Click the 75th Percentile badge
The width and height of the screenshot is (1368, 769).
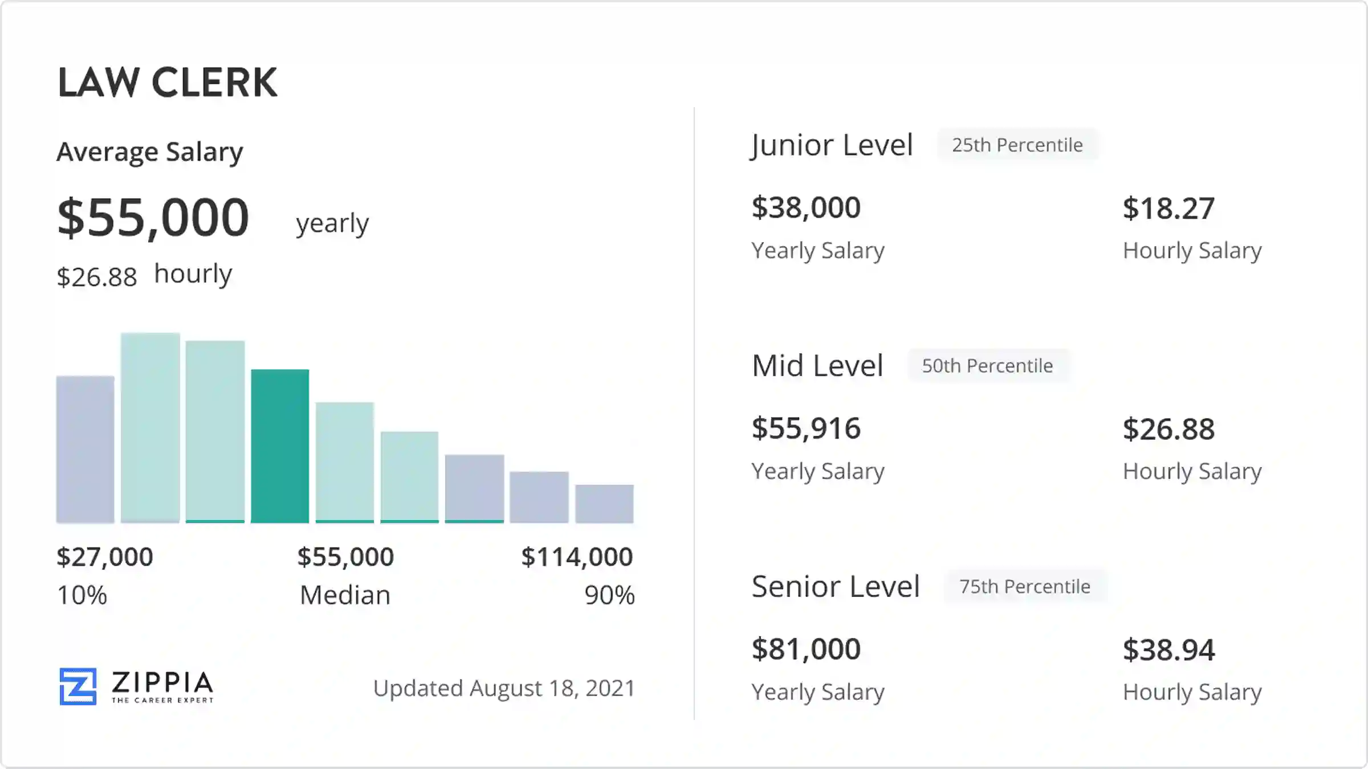tap(1024, 586)
